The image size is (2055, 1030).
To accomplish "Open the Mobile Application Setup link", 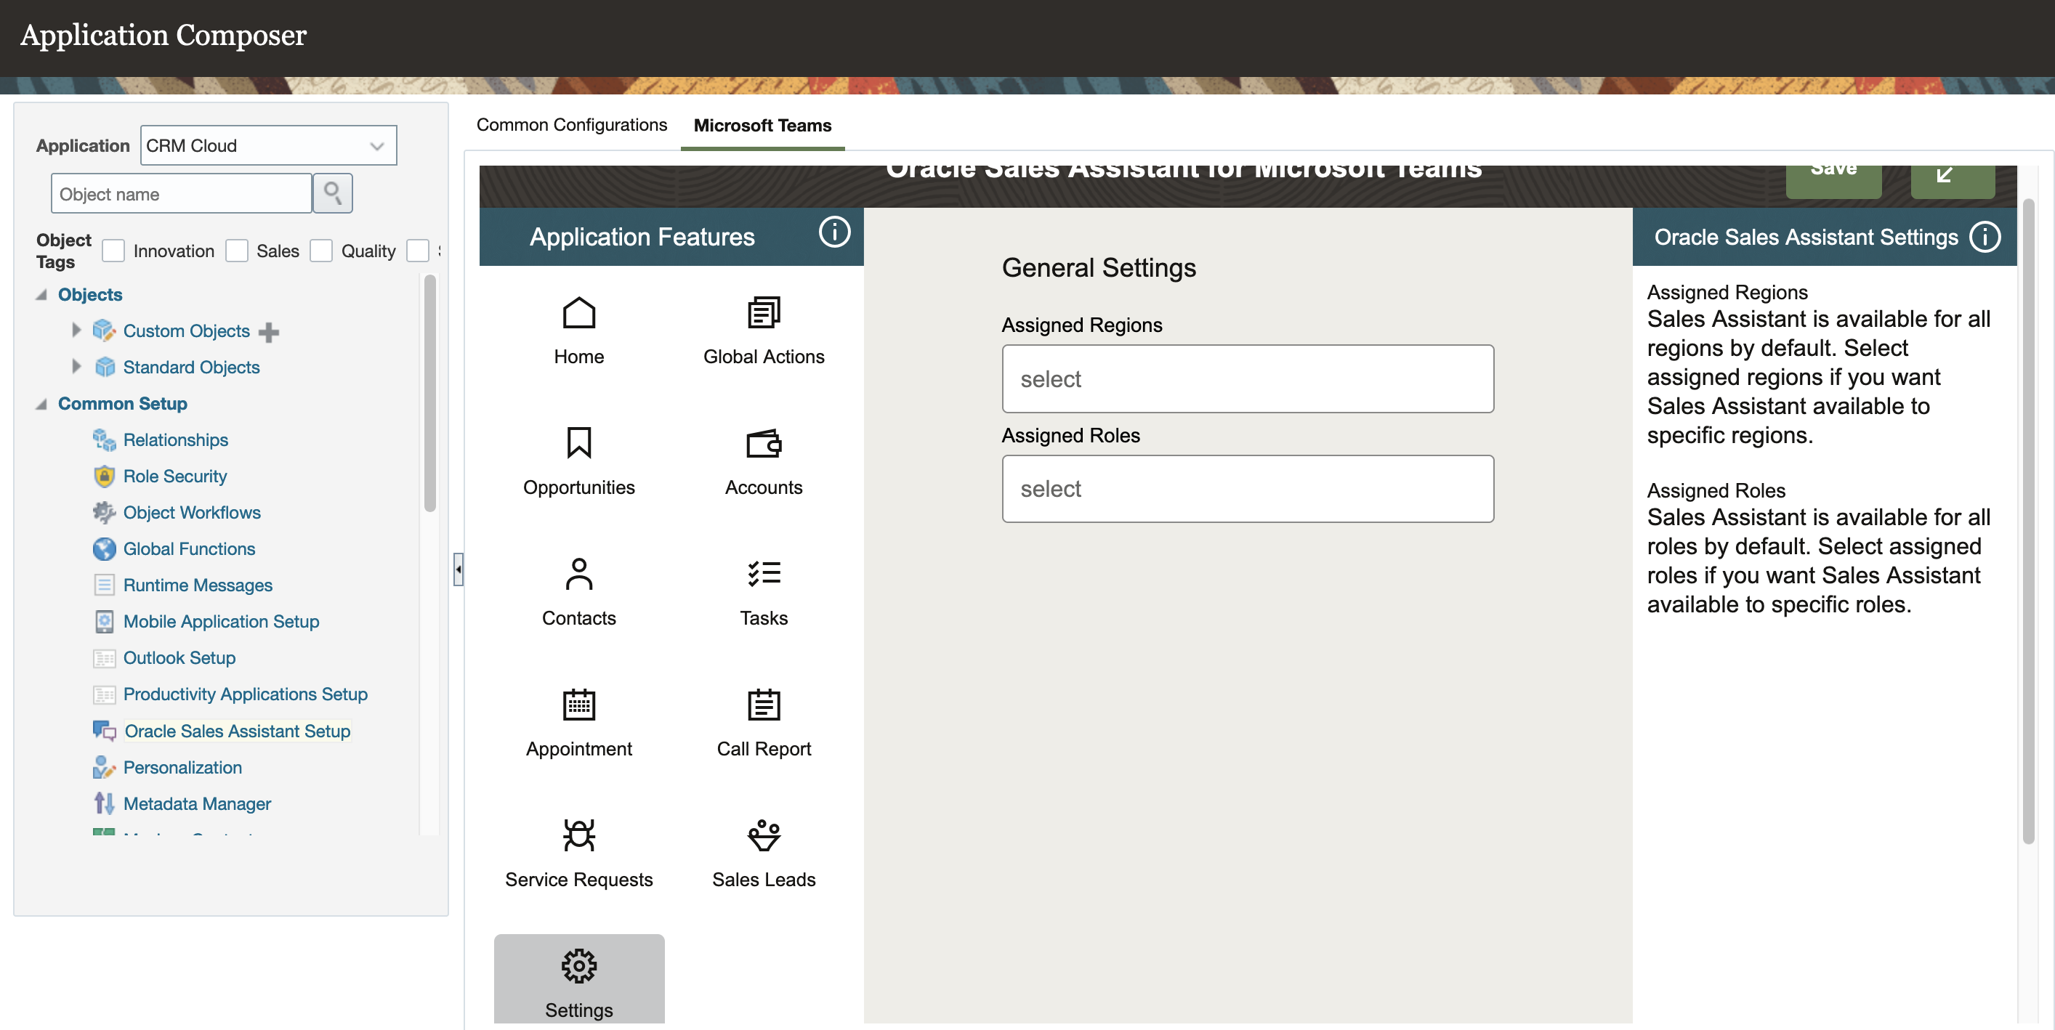I will [222, 621].
